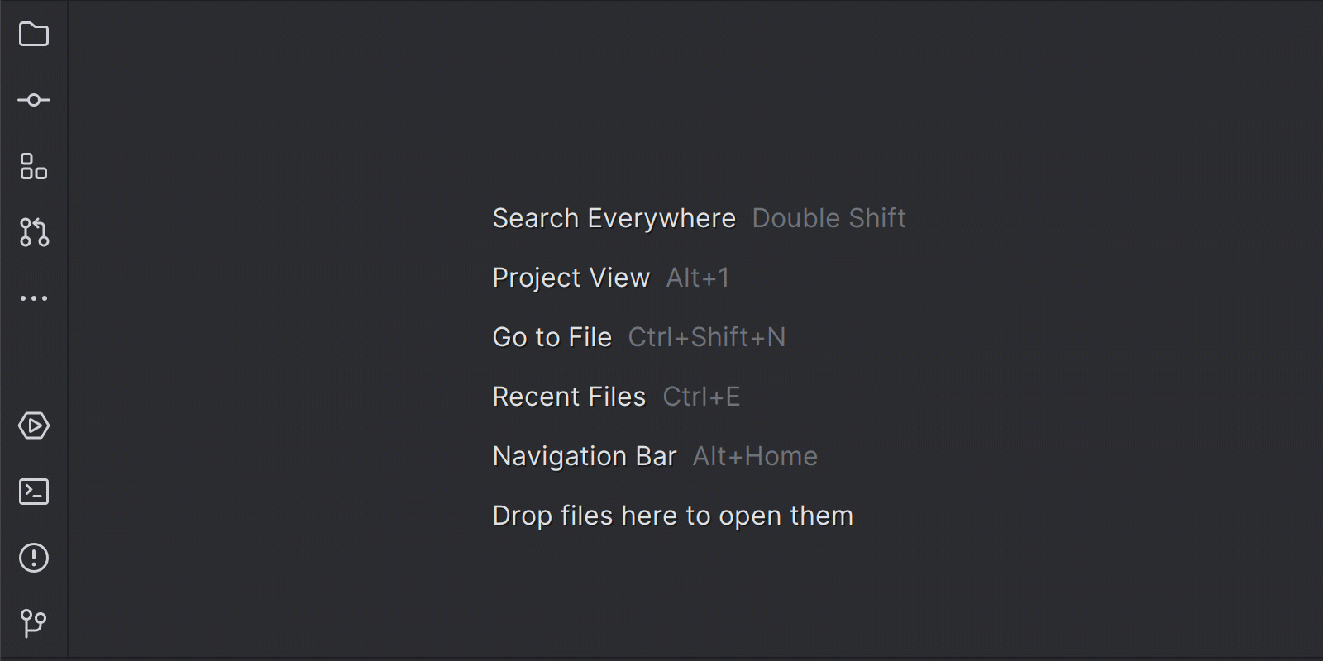Screen dimensions: 1323x661
Task: Open the Pull Requests tool window
Action: click(x=33, y=234)
